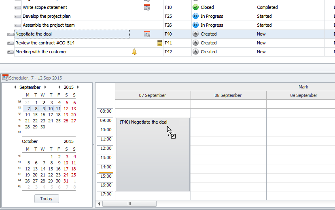Click the green Closed status icon for T10
Image resolution: width=335 pixels, height=210 pixels.
pyautogui.click(x=196, y=7)
